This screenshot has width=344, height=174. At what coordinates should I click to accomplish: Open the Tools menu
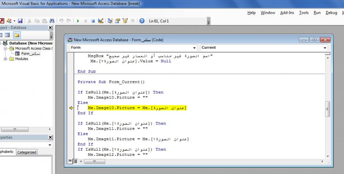click(x=304, y=13)
